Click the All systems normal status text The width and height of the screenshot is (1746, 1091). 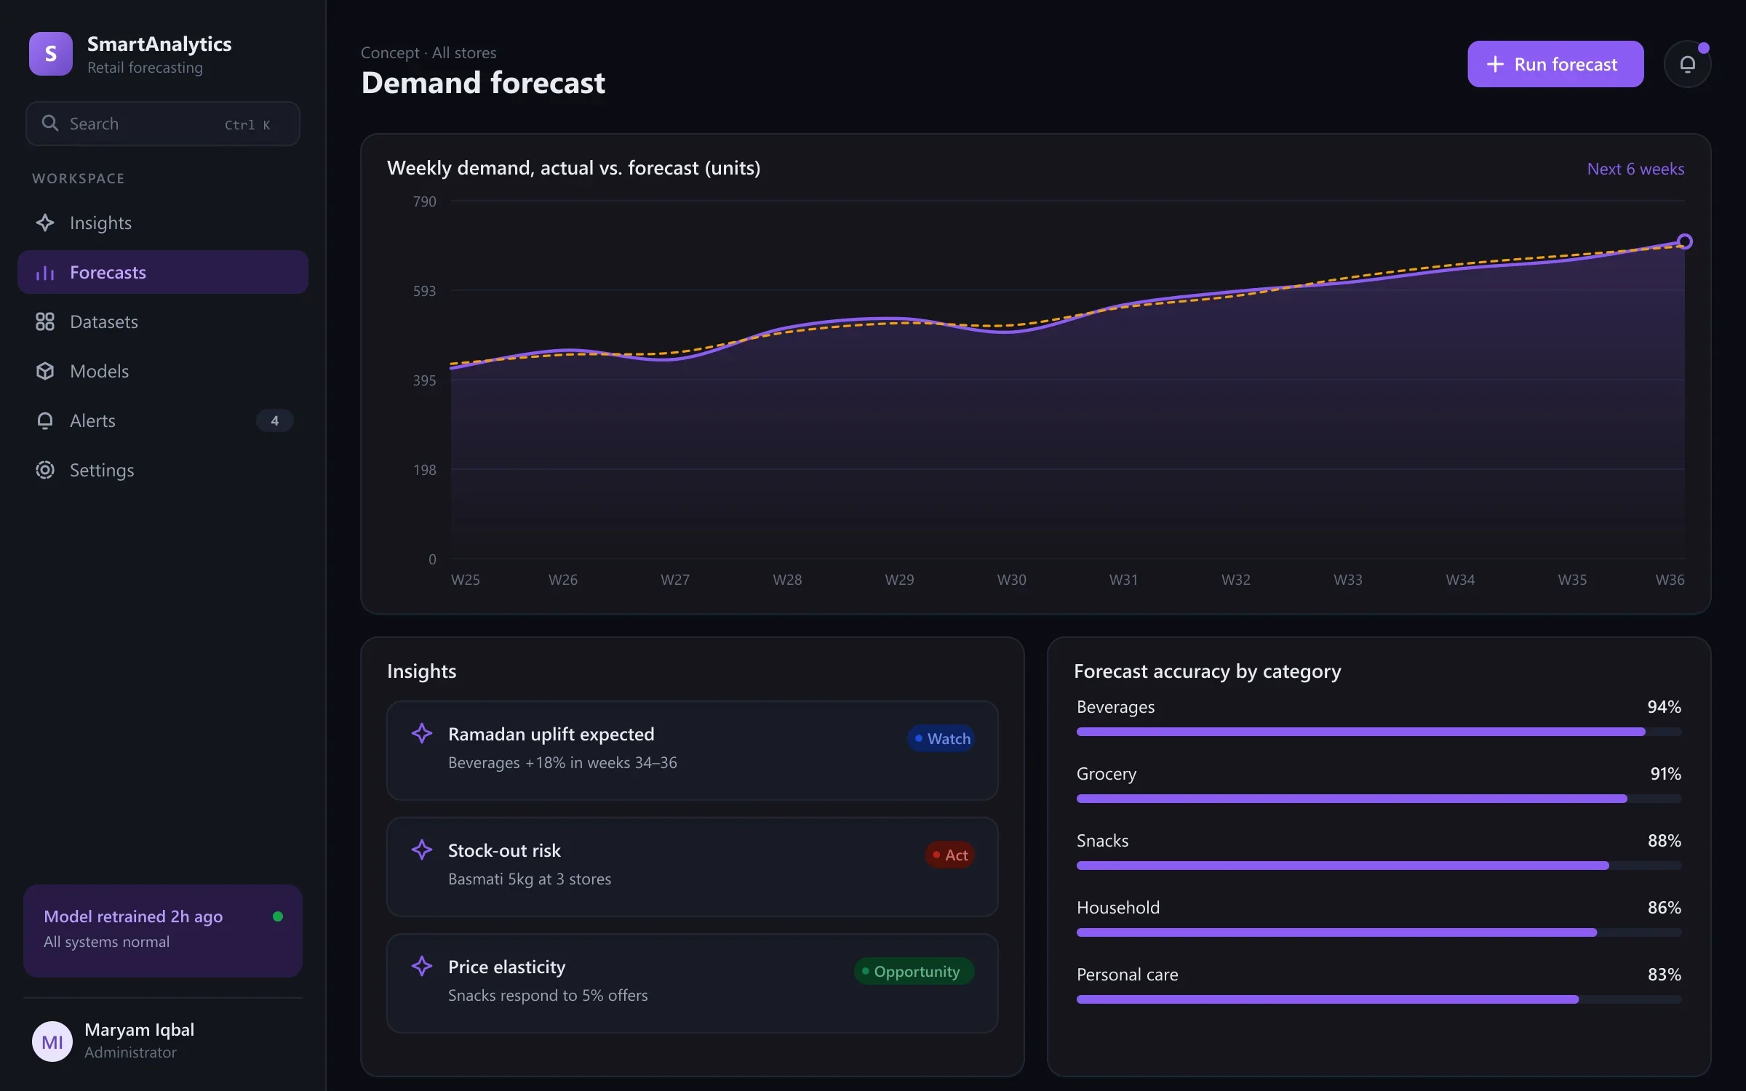106,941
